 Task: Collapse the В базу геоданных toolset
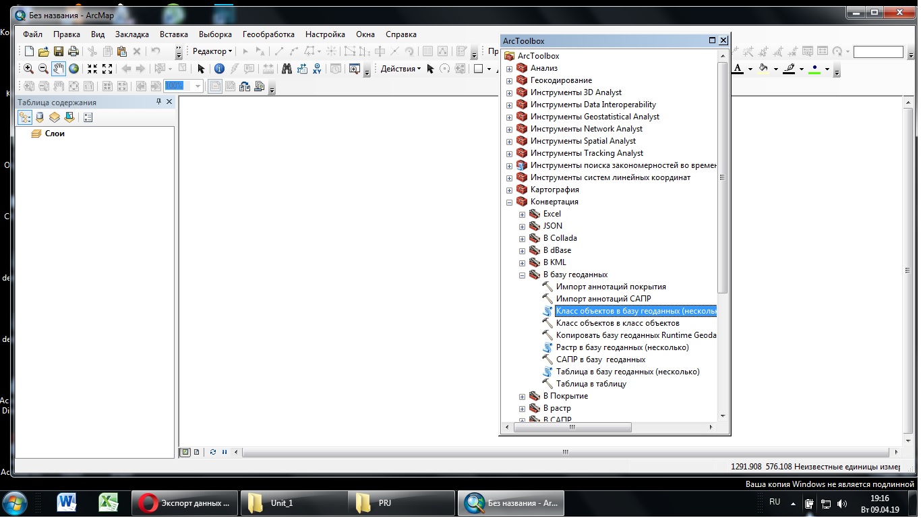pos(523,275)
